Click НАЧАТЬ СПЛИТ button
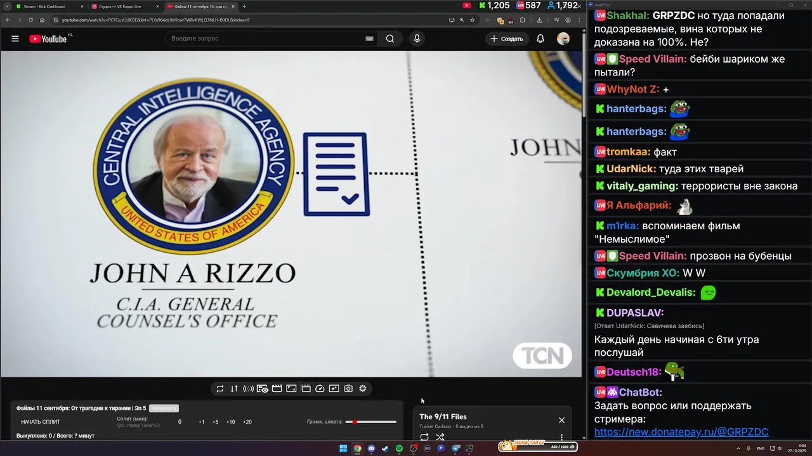812x456 pixels. (x=41, y=422)
